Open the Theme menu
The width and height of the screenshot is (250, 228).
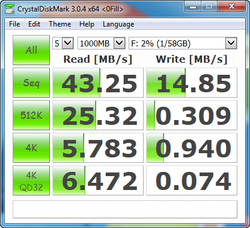pos(60,24)
